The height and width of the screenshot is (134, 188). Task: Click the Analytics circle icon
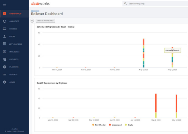click(4, 21)
